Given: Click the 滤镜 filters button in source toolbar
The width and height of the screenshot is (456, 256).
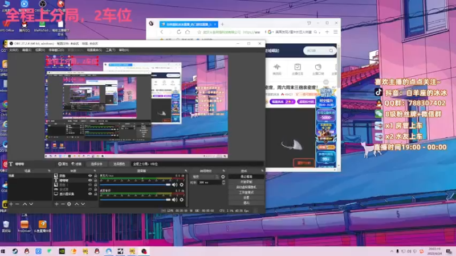Looking at the screenshot, I should [76, 164].
